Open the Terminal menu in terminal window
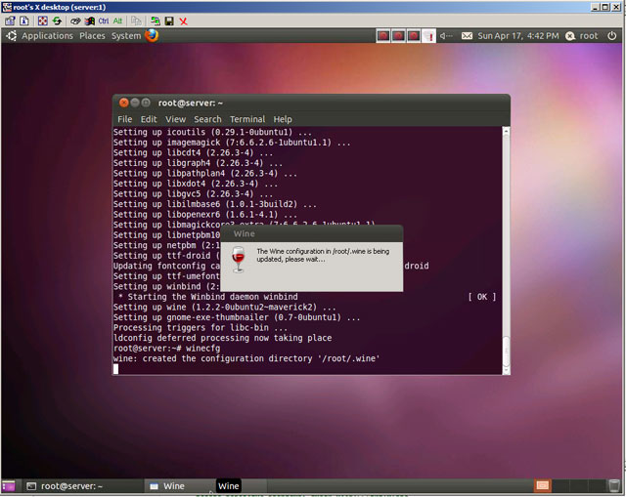 (247, 119)
